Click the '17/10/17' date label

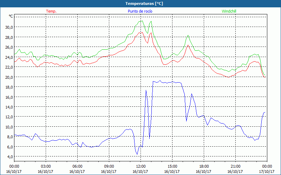tap(267, 171)
